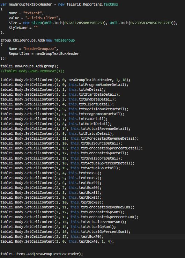
Task: Click txtForecastedRevenueSum1 identifier
Action: pos(105,207)
